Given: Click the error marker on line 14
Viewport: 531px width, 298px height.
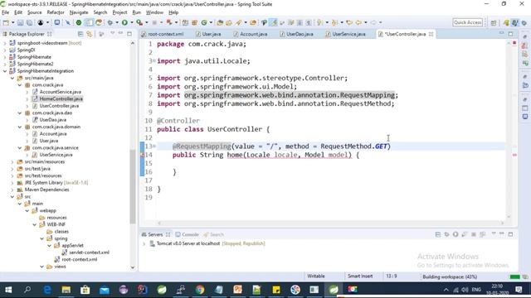Looking at the screenshot, I should (142, 155).
